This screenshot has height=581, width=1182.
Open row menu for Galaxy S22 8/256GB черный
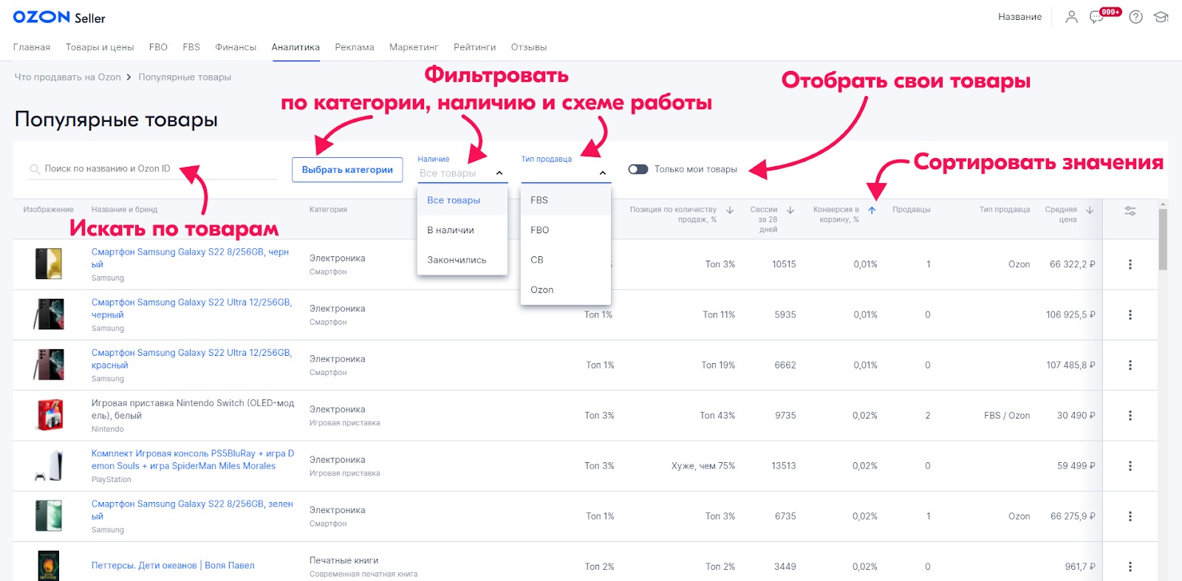coord(1130,264)
